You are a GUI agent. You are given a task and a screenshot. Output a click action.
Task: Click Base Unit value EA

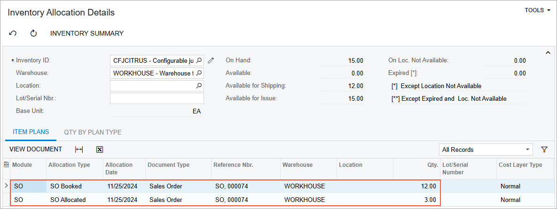click(197, 111)
